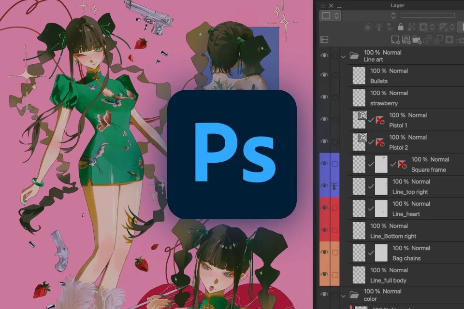Set as reference layer with lighthouse icon
This screenshot has height=309, width=464.
[379, 27]
